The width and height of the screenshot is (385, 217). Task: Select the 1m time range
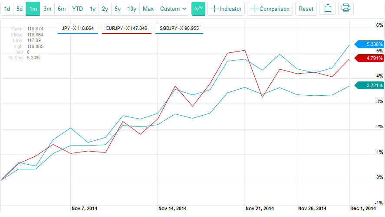33,9
